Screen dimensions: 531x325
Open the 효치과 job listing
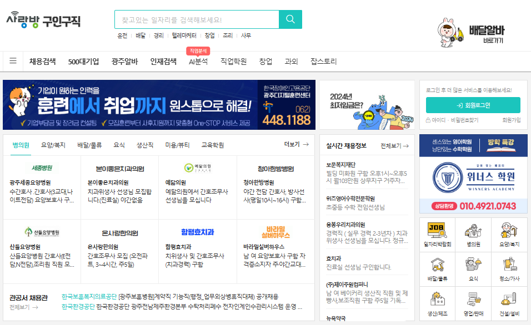click(x=367, y=263)
